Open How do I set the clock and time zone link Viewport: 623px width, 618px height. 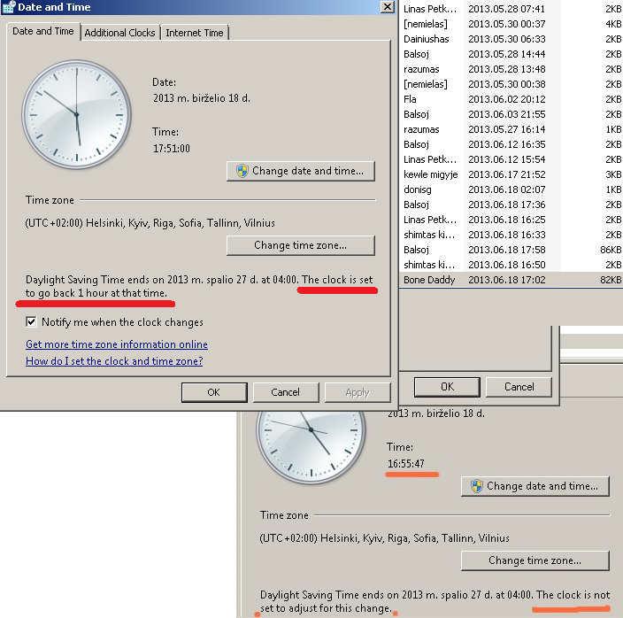tap(114, 361)
